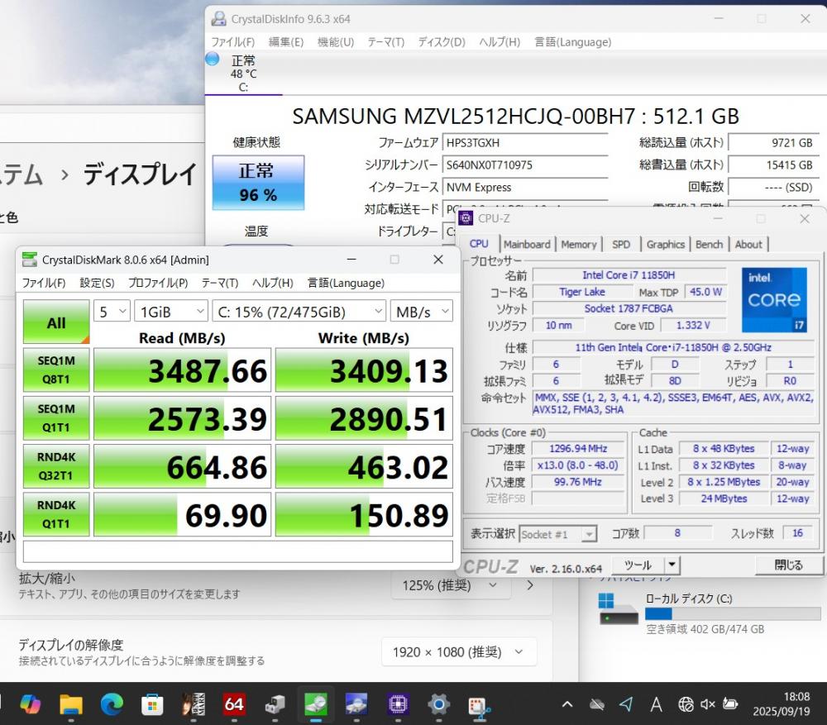Switch to the Mainboard tab in CPU-Z

[527, 245]
